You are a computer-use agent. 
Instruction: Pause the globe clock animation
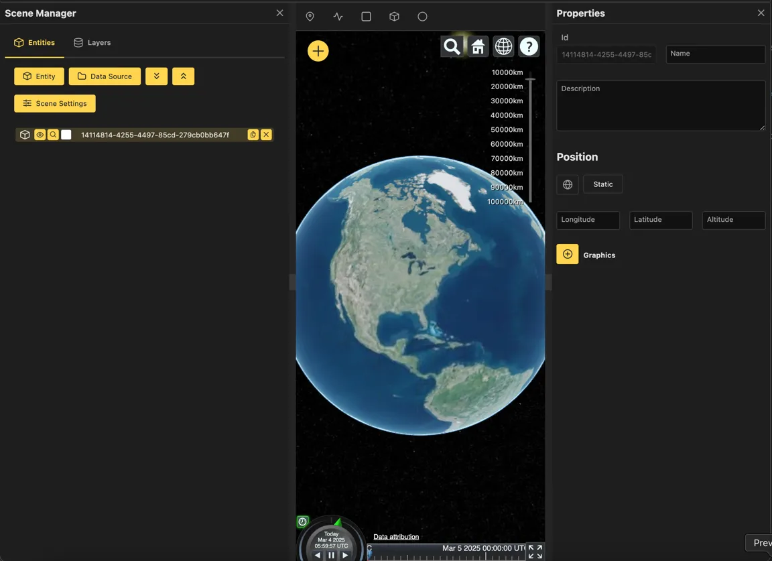click(331, 555)
